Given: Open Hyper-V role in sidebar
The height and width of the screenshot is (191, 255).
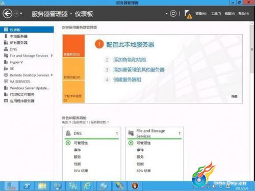Looking at the screenshot, I should (x=16, y=62).
